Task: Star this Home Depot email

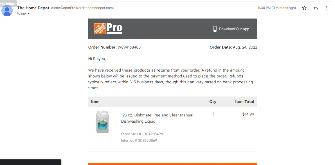Action: coord(304,8)
